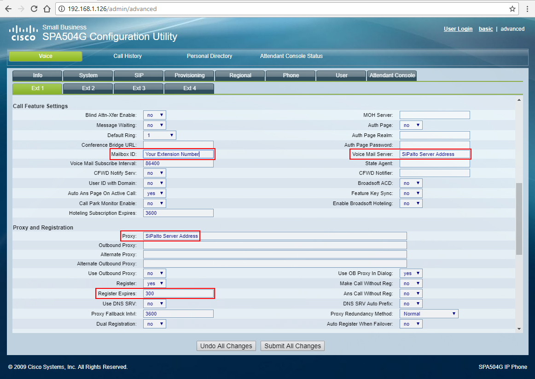Click the browser forward arrow
Viewport: 535px width, 379px height.
click(x=21, y=9)
